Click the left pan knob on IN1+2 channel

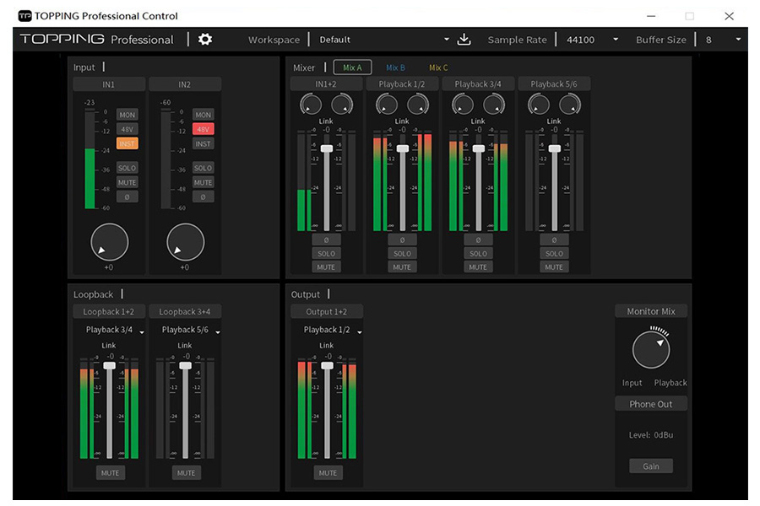pyautogui.click(x=310, y=104)
